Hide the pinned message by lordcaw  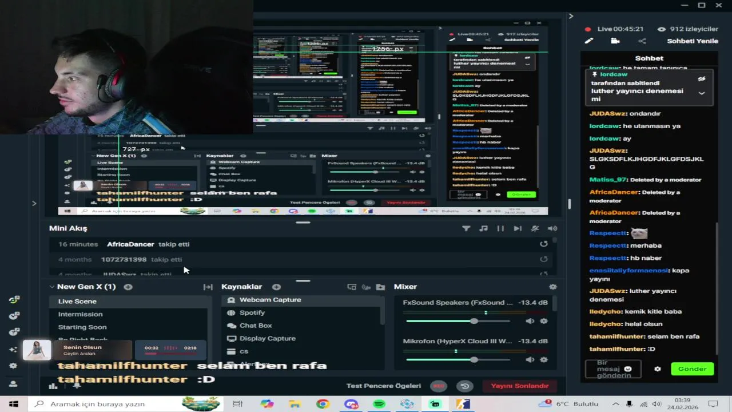(702, 79)
